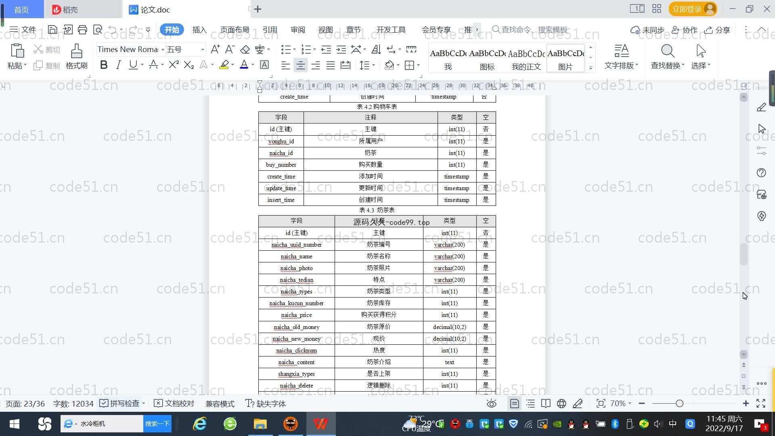The width and height of the screenshot is (775, 436).
Task: Click 缺失字体 missing fonts button
Action: click(266, 404)
